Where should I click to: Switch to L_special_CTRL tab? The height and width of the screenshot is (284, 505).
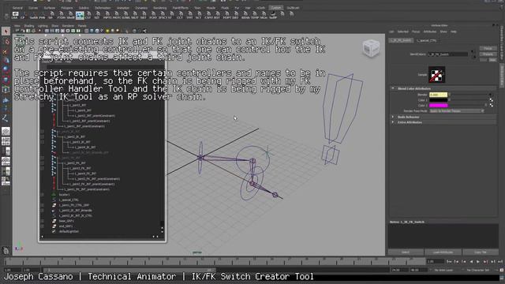point(427,40)
